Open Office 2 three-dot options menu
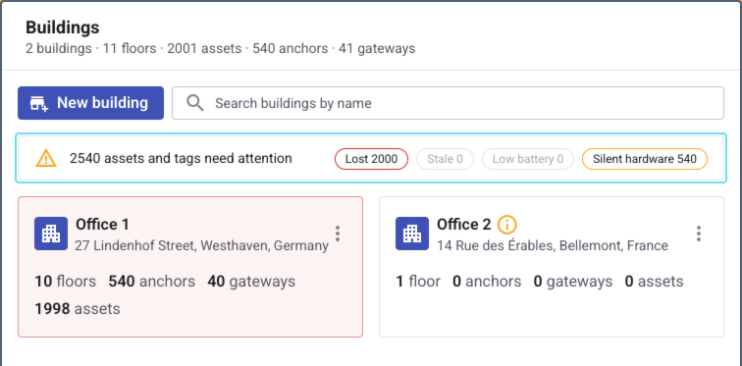Viewport: 742px width, 366px height. (699, 234)
